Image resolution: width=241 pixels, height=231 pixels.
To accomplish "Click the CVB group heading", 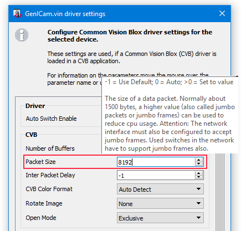I will (31, 135).
